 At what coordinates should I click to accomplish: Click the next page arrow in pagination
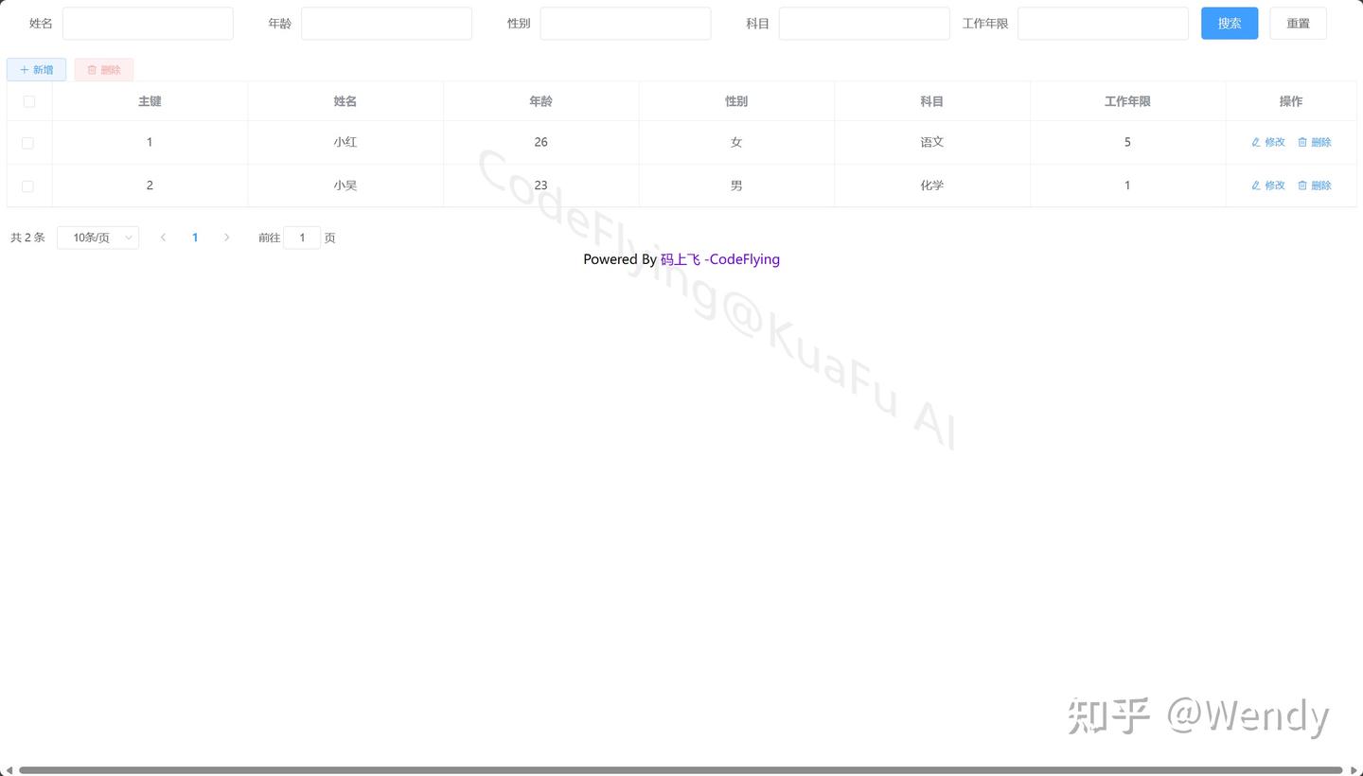pyautogui.click(x=227, y=238)
